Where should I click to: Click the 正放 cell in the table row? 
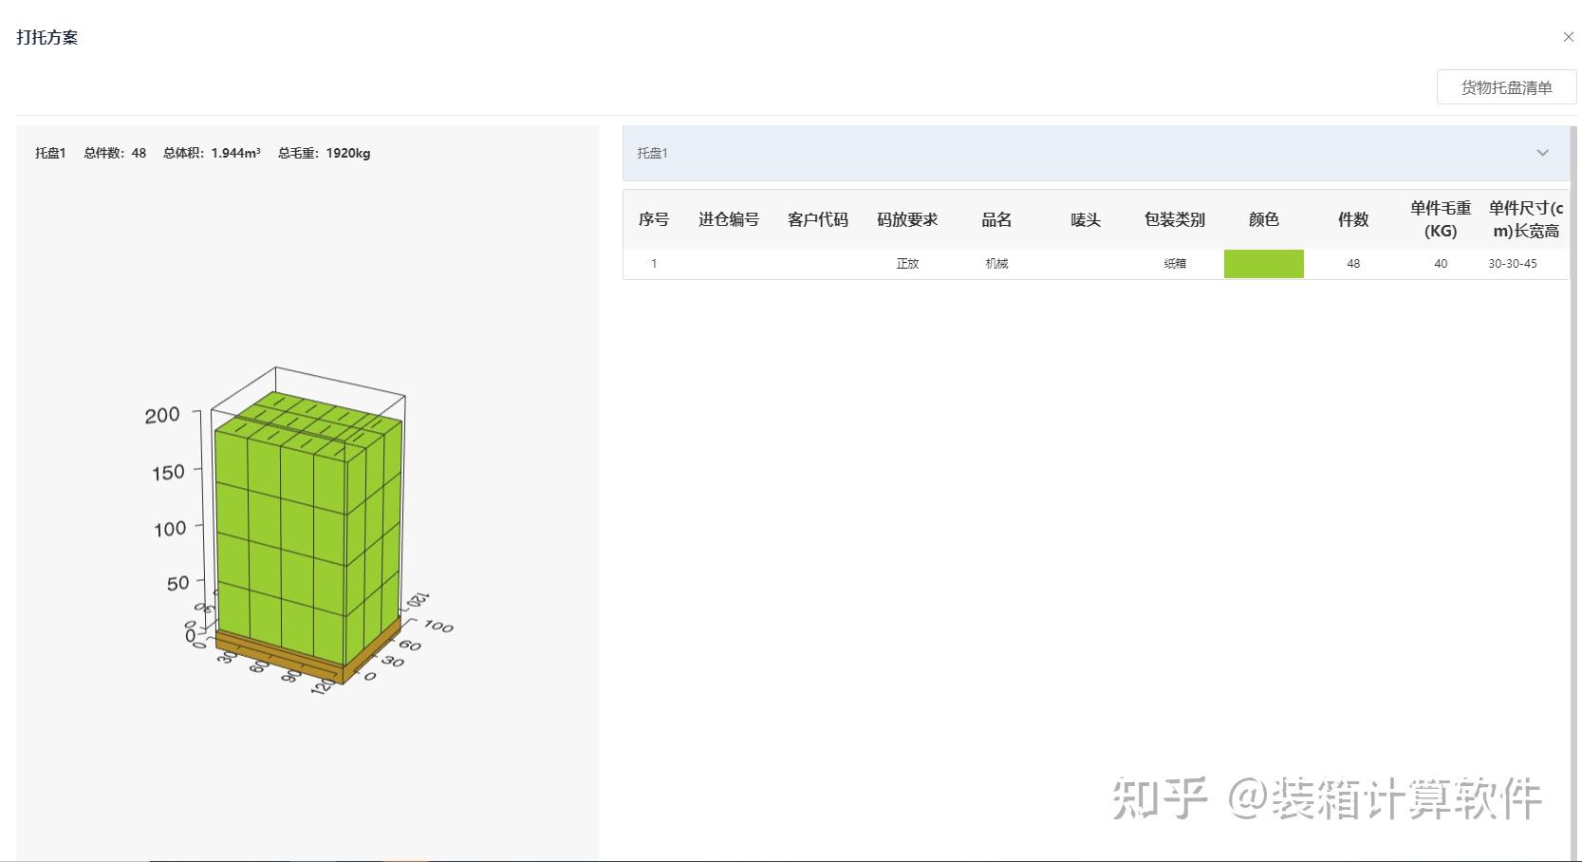click(x=908, y=263)
